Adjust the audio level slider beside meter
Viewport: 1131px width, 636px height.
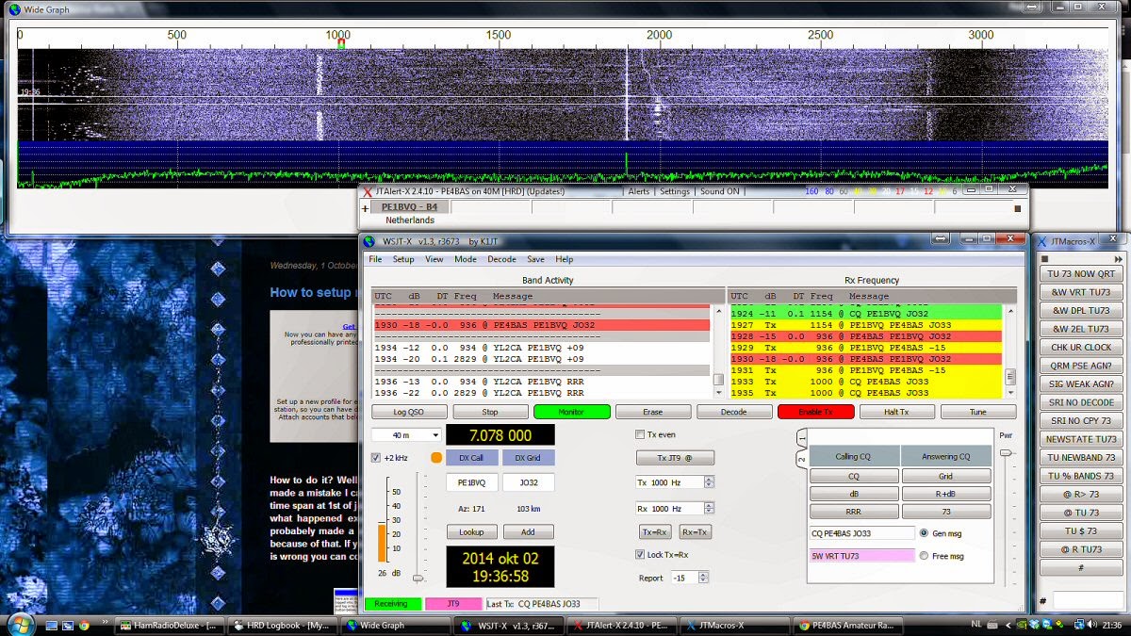[x=418, y=578]
